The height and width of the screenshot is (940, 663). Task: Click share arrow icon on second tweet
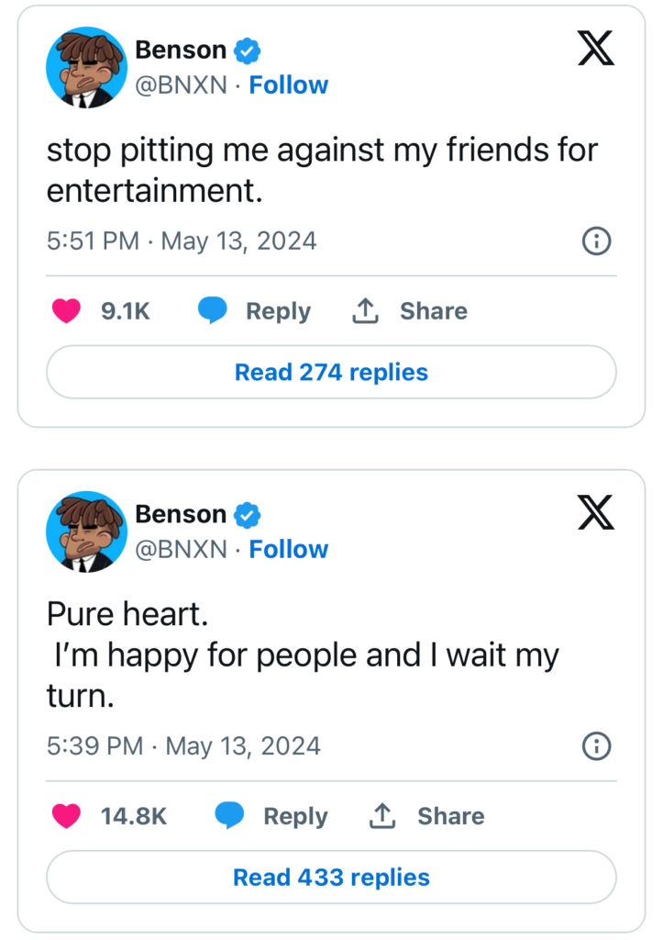[x=382, y=816]
